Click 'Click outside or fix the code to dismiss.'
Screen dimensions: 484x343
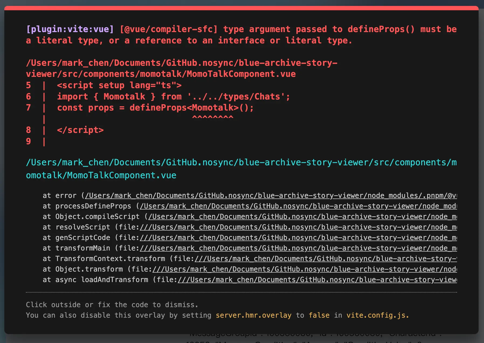tap(112, 305)
